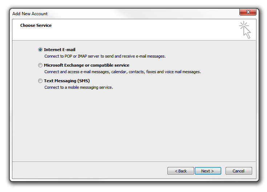This screenshot has width=267, height=192.
Task: Click the Add New Account title bar text
Action: click(x=30, y=14)
